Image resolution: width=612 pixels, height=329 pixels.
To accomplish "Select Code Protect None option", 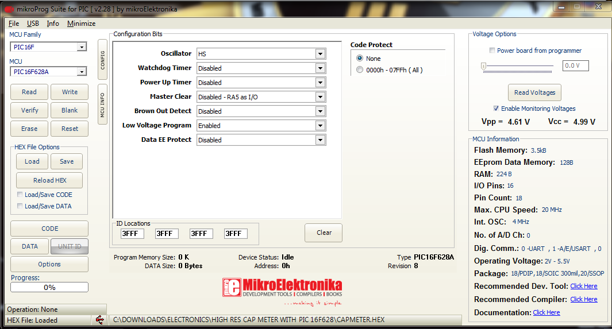I will point(360,58).
